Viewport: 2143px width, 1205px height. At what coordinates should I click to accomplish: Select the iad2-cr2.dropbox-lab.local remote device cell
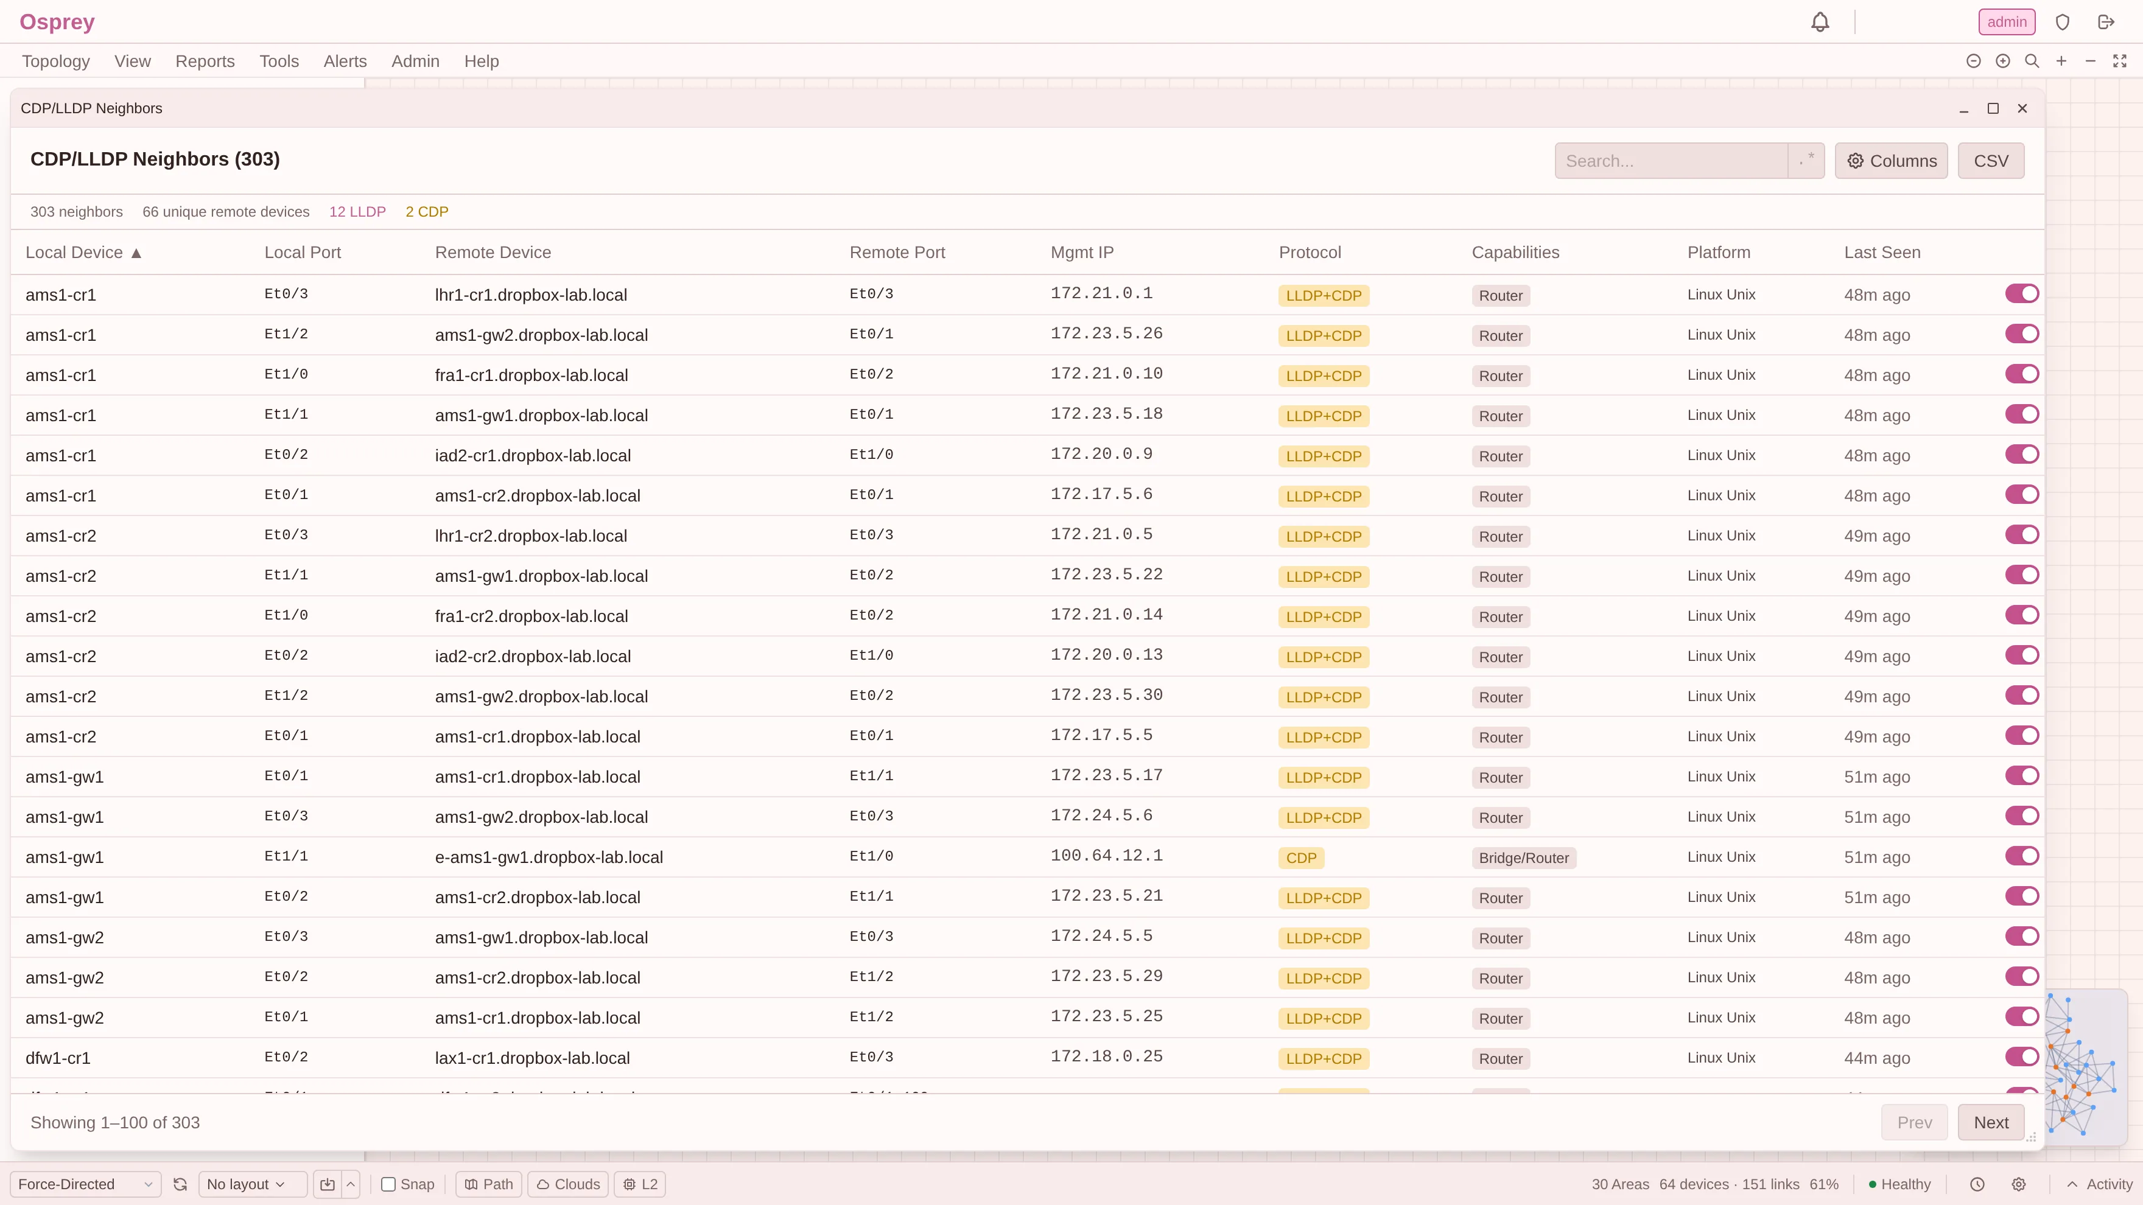point(533,657)
